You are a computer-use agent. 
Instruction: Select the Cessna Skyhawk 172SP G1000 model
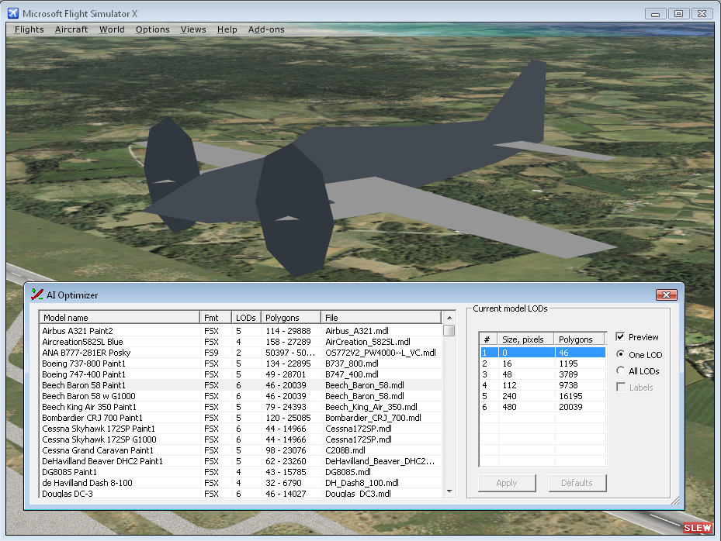click(x=241, y=439)
